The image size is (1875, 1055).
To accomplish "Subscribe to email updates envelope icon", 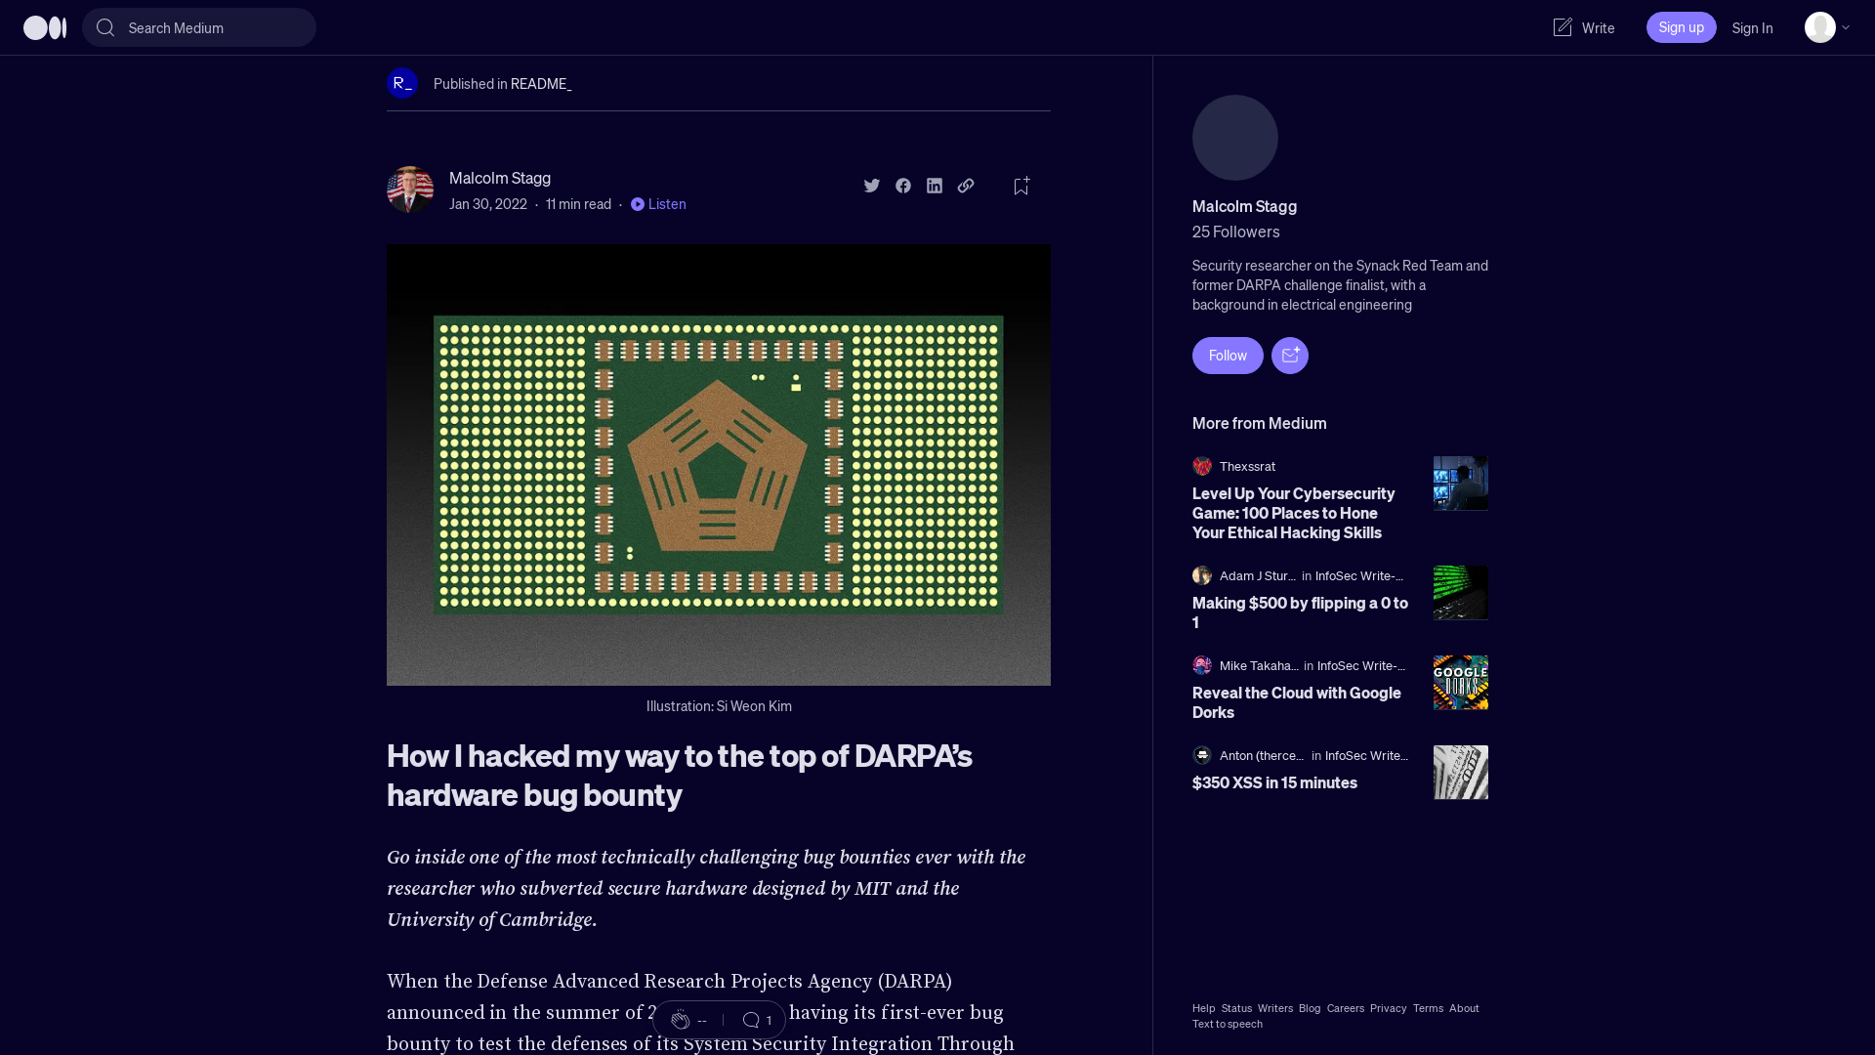I will coord(1290,356).
